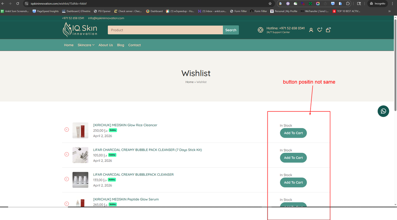Add LIFAR BUBBLEPACK CLEANSER to cart
Viewport: 397px width, 220px height.
point(293,182)
